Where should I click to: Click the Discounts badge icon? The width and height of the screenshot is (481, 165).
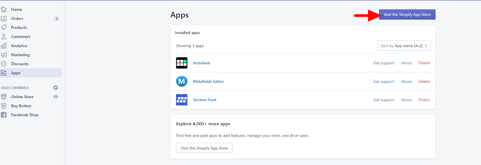(x=4, y=64)
